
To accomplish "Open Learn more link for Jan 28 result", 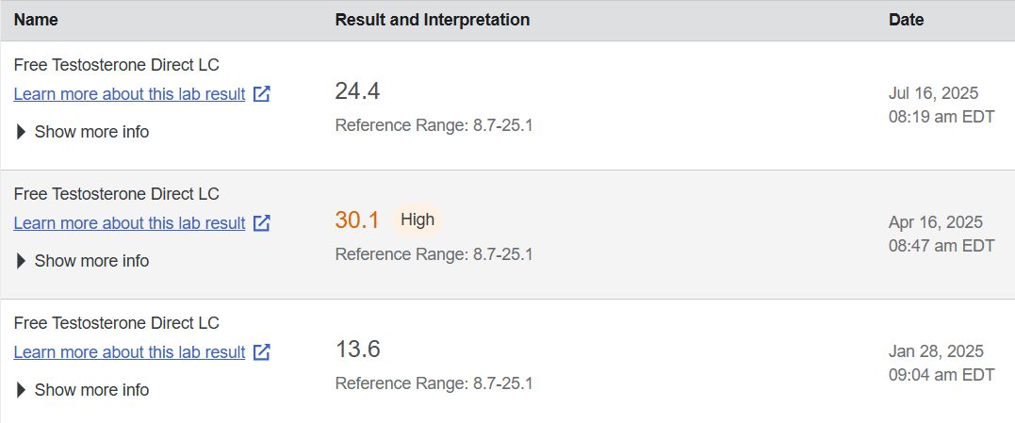I will 129,352.
